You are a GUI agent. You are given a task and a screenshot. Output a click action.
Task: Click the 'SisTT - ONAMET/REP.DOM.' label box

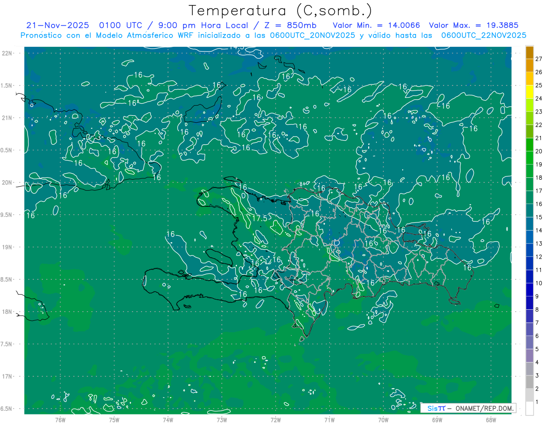(468, 408)
